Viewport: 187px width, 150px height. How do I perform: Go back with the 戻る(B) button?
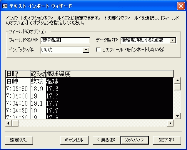pyautogui.click(x=107, y=140)
